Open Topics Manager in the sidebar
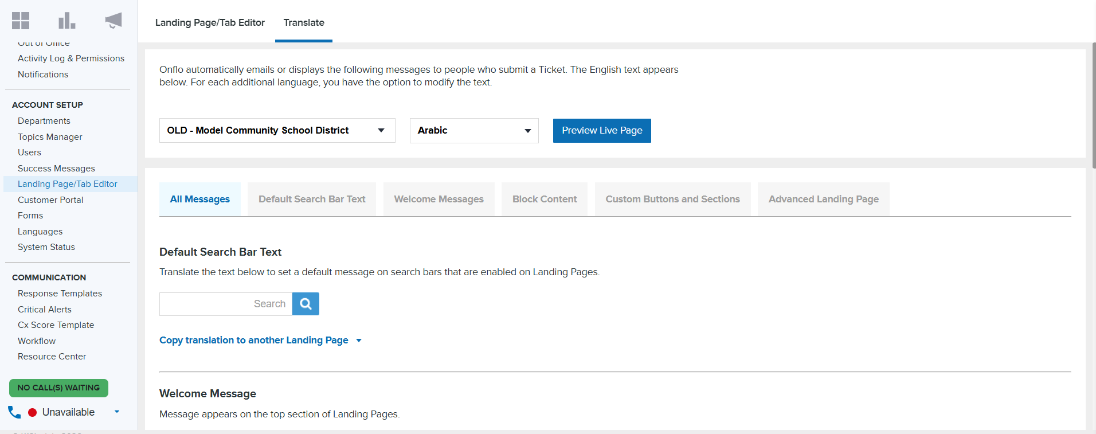Image resolution: width=1096 pixels, height=434 pixels. pyautogui.click(x=50, y=137)
